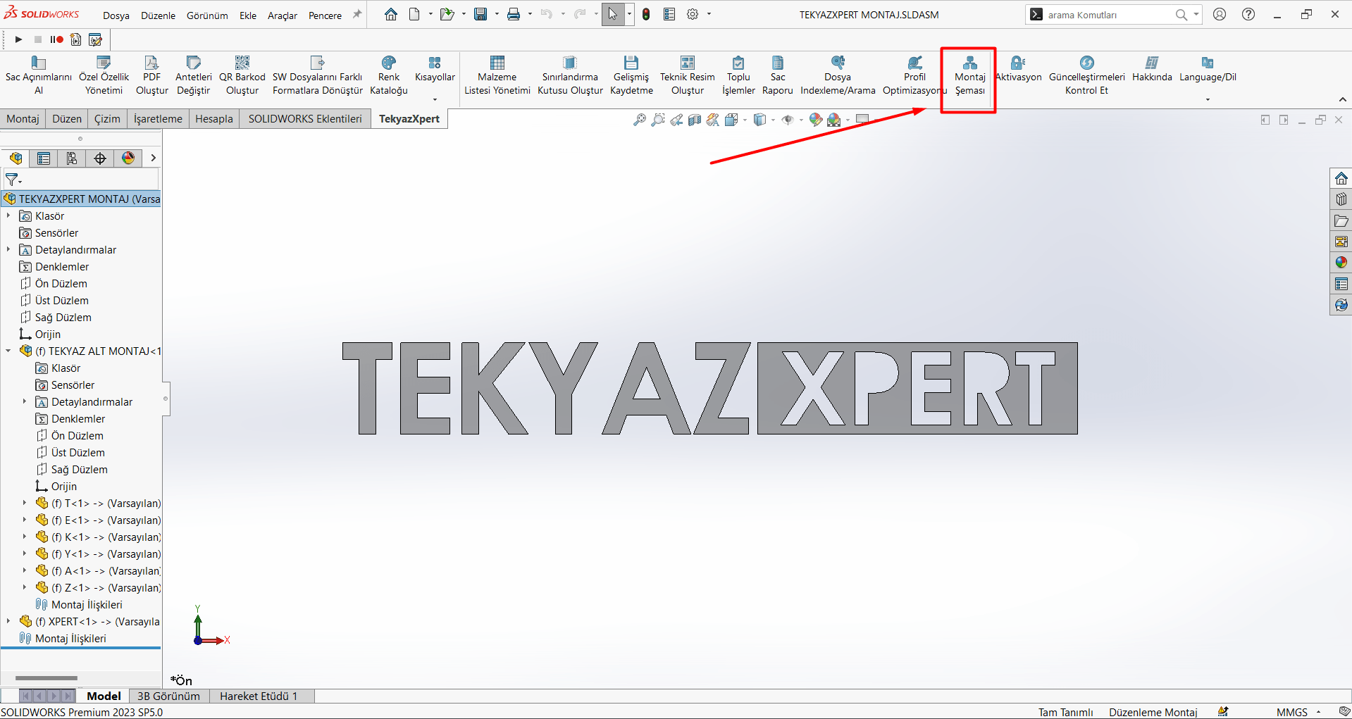Expand the (f) XPERT<1> component
This screenshot has width=1352, height=719.
point(8,621)
